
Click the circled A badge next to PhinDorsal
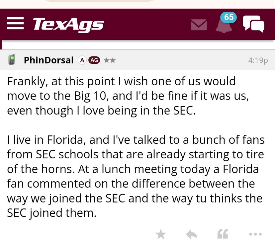[82, 60]
